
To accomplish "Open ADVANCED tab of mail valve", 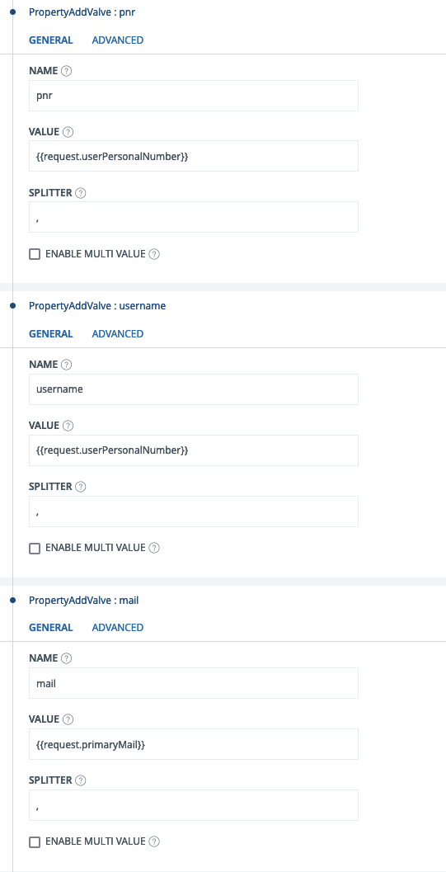I will pos(118,627).
